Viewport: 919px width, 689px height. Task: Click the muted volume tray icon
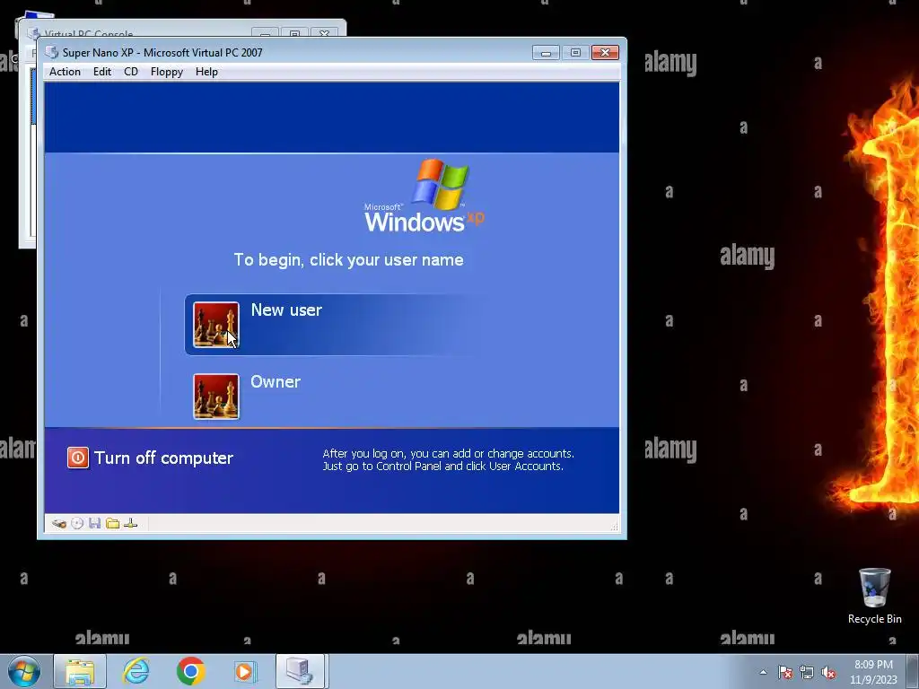tap(828, 672)
